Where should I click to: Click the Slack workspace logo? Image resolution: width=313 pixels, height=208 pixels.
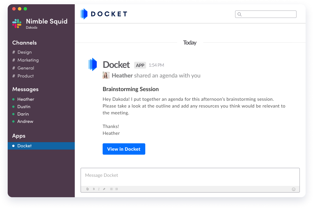17,24
